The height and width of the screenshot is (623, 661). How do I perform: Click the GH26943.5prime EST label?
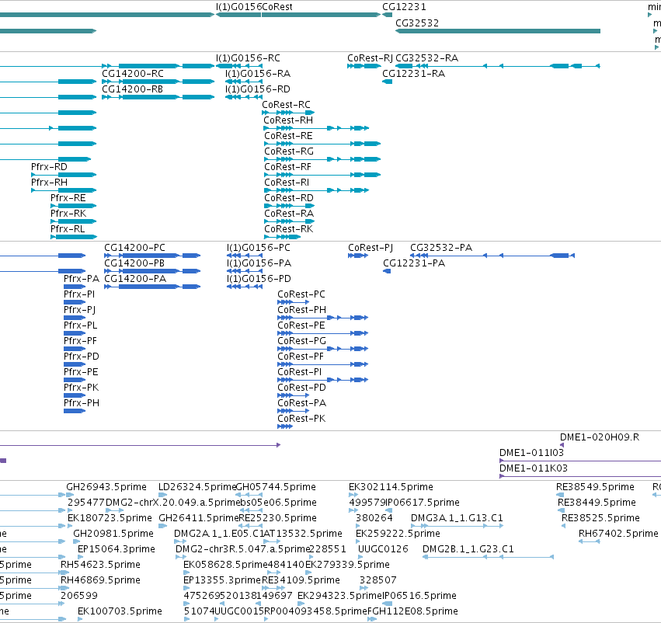pos(106,487)
